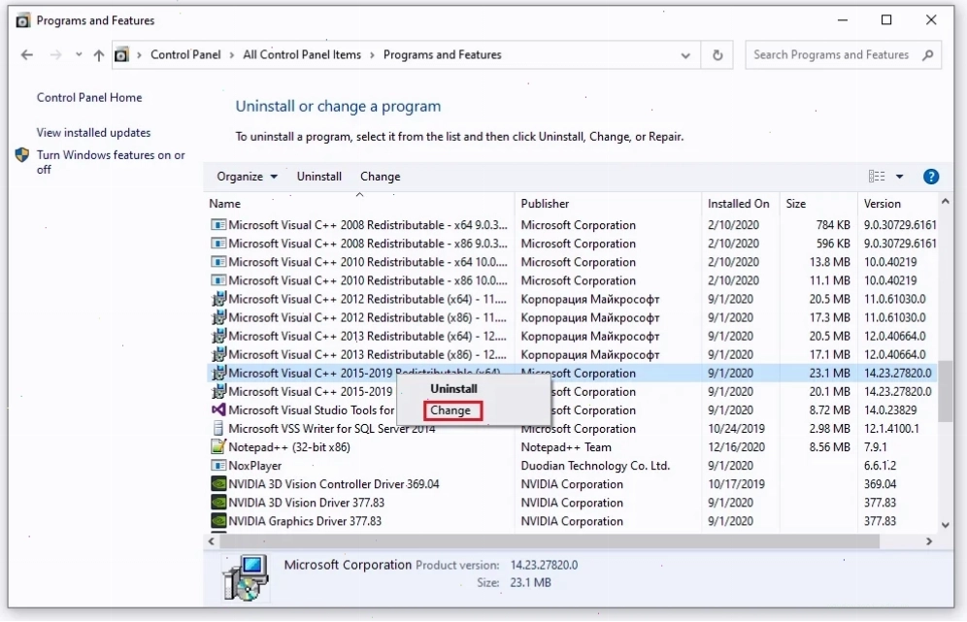Screen dimensions: 967x622
Task: Open View installed updates link
Action: click(x=93, y=133)
